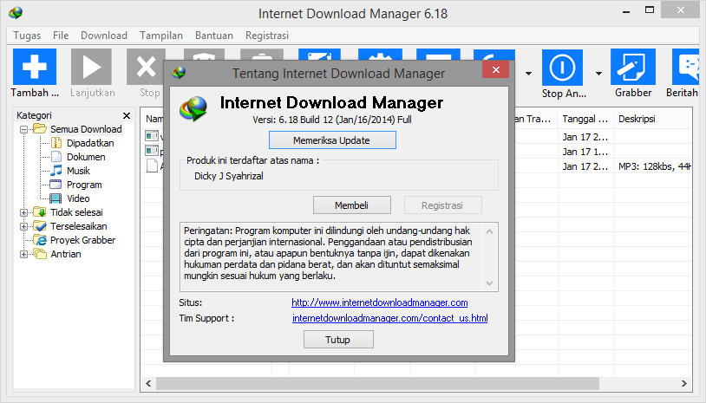Open the Download menu
Image resolution: width=706 pixels, height=403 pixels.
click(x=104, y=36)
